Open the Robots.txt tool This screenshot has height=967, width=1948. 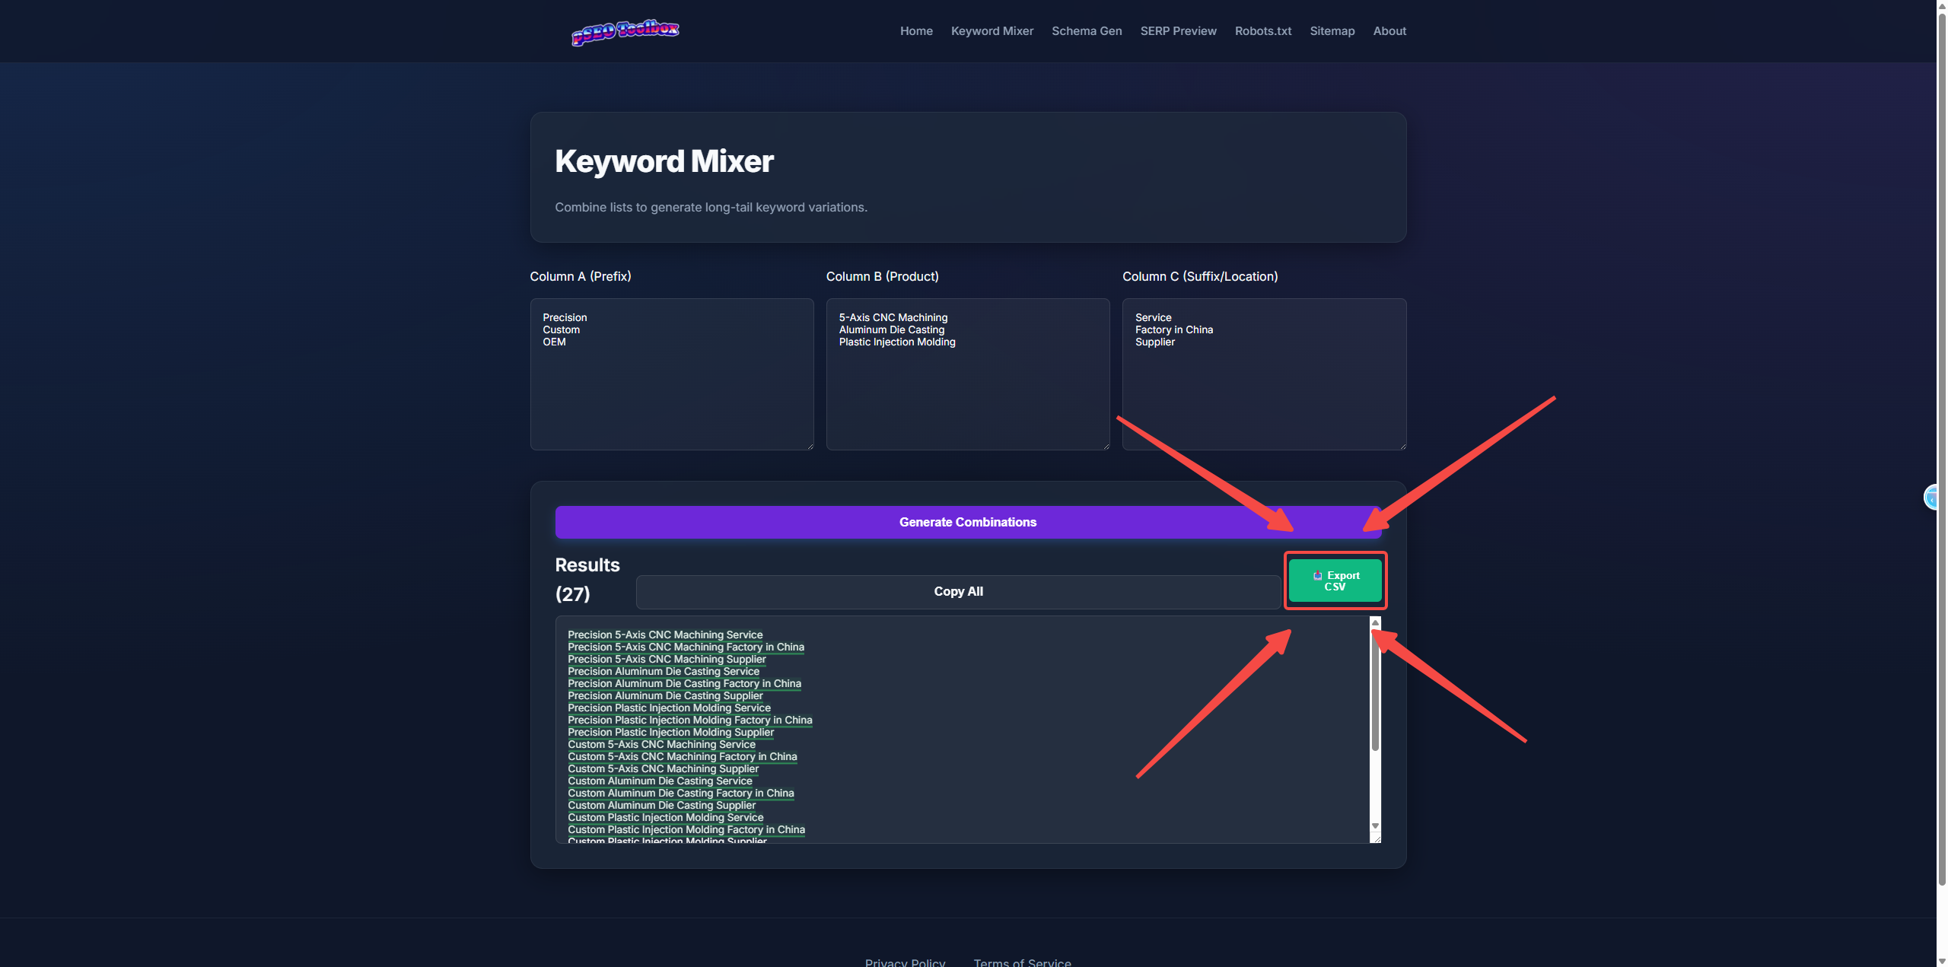[x=1262, y=31]
